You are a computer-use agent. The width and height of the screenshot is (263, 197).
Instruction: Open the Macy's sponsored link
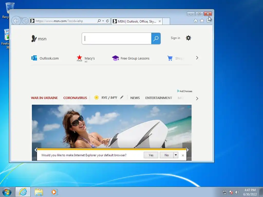click(90, 58)
